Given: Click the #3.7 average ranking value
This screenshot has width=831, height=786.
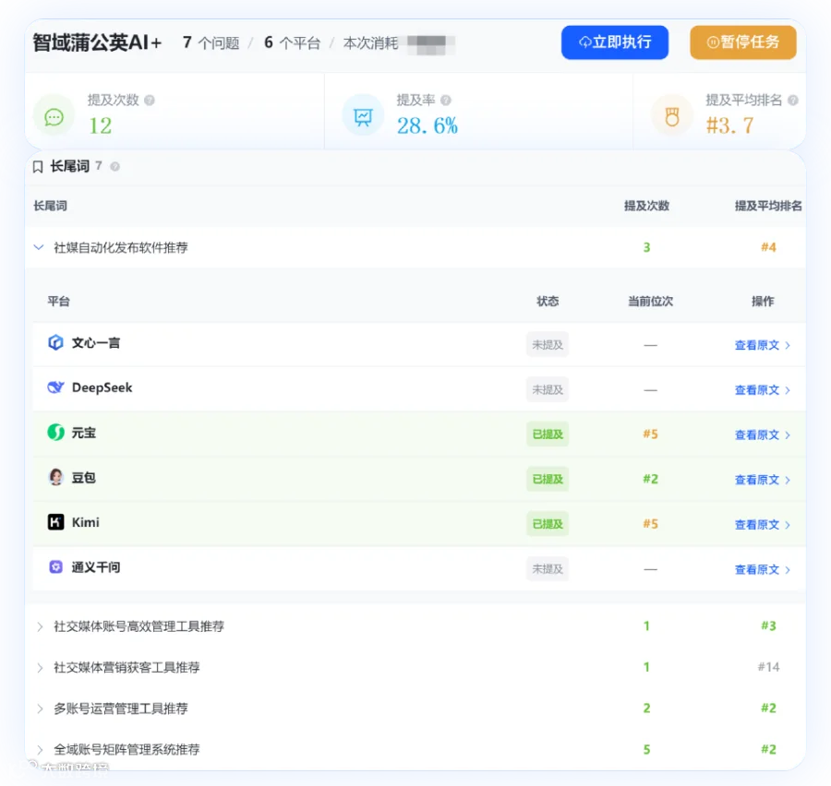Looking at the screenshot, I should tap(729, 126).
